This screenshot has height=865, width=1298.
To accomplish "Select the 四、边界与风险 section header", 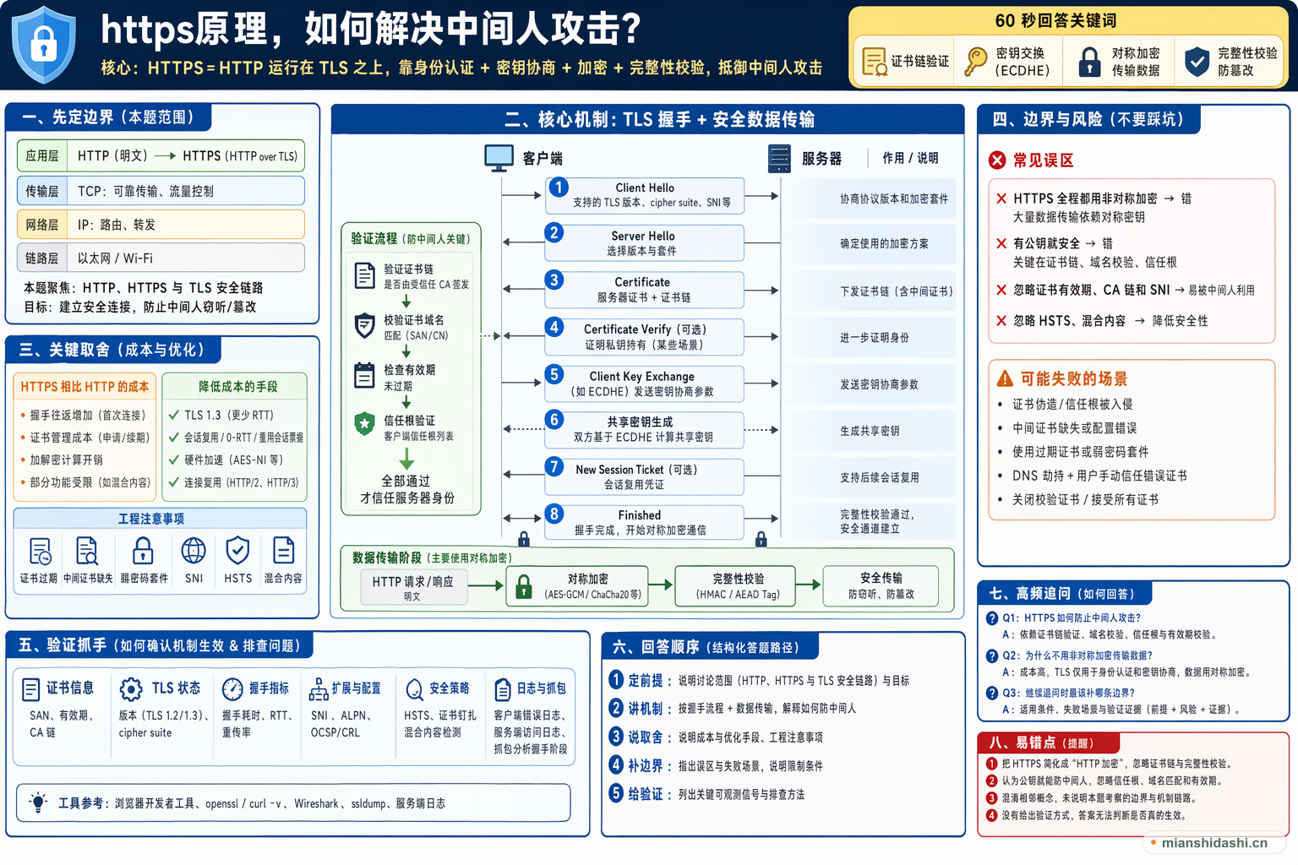I will [x=1089, y=119].
